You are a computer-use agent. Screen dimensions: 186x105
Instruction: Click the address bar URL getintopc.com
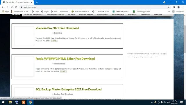click(30, 7)
